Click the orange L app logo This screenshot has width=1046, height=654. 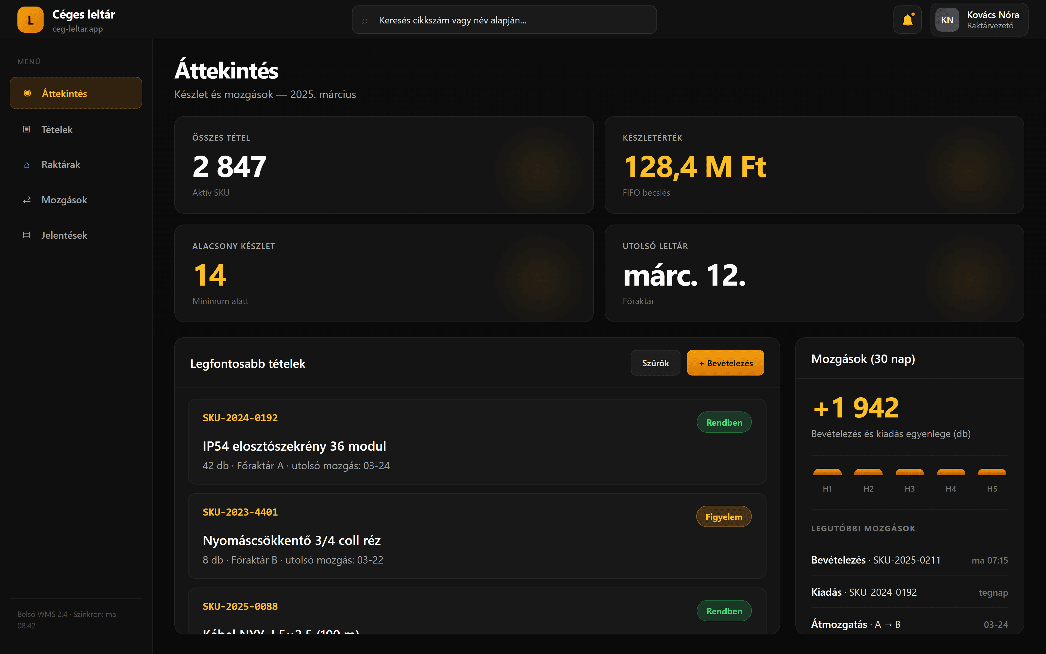pyautogui.click(x=30, y=19)
